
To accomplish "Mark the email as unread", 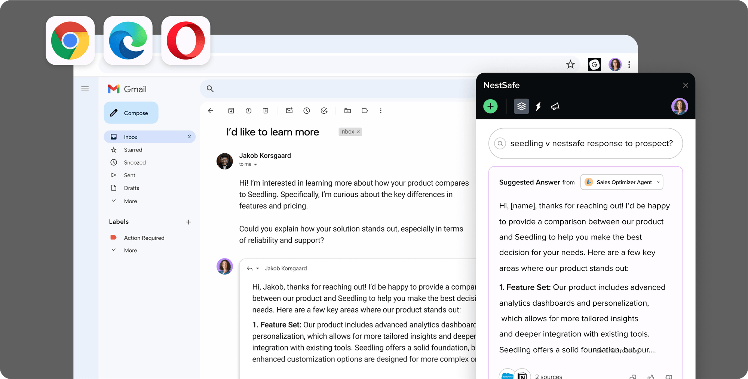I will tap(289, 110).
